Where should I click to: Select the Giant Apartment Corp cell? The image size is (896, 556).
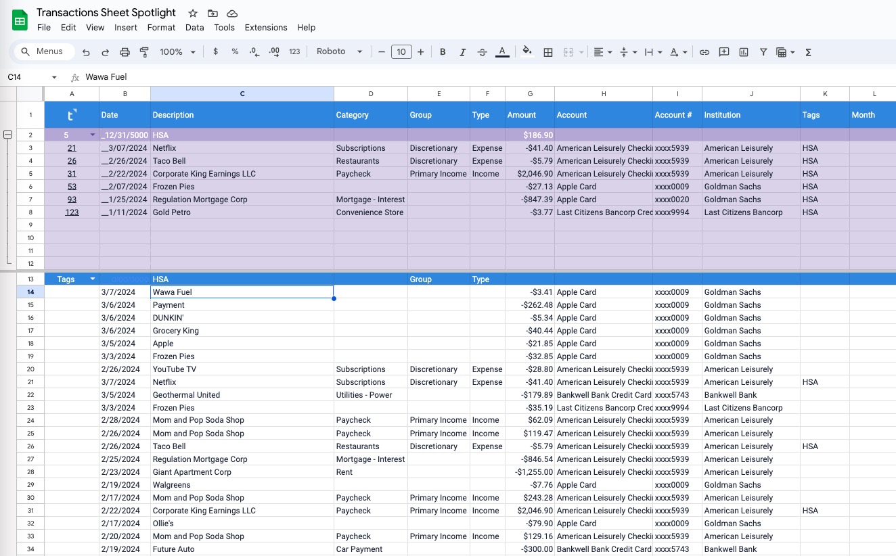[242, 472]
